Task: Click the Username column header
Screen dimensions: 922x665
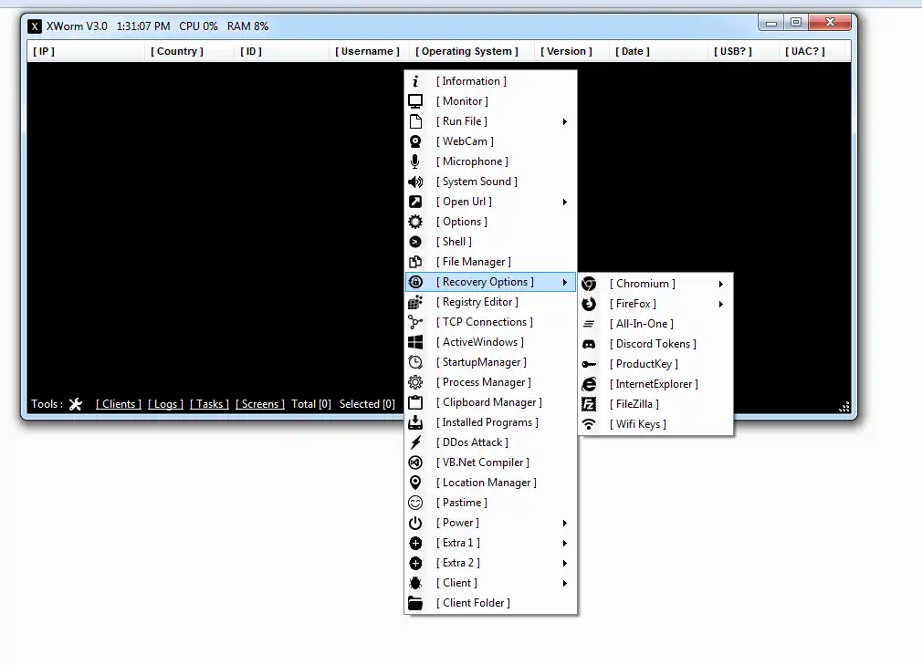Action: click(x=367, y=51)
